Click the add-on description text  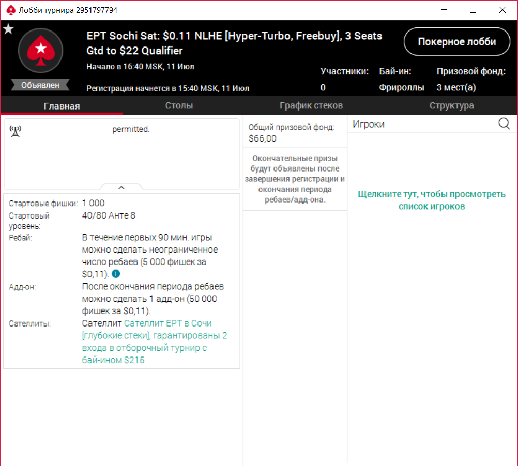(x=153, y=299)
